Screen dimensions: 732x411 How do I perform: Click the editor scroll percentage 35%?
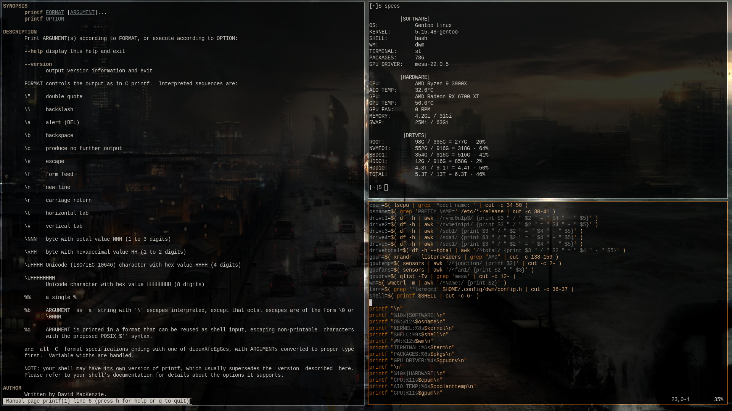click(719, 400)
